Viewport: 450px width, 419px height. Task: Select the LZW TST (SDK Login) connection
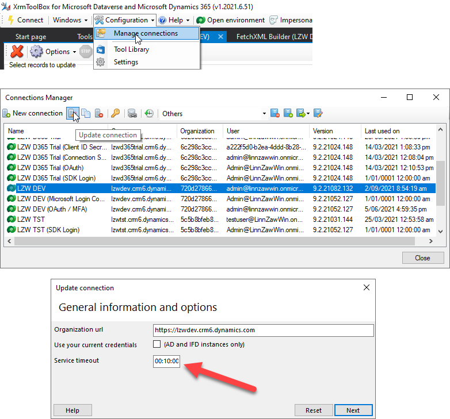point(220,229)
